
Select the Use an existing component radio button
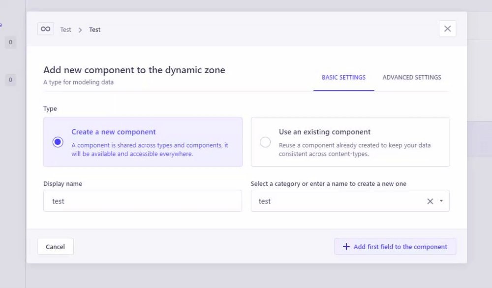pos(265,142)
